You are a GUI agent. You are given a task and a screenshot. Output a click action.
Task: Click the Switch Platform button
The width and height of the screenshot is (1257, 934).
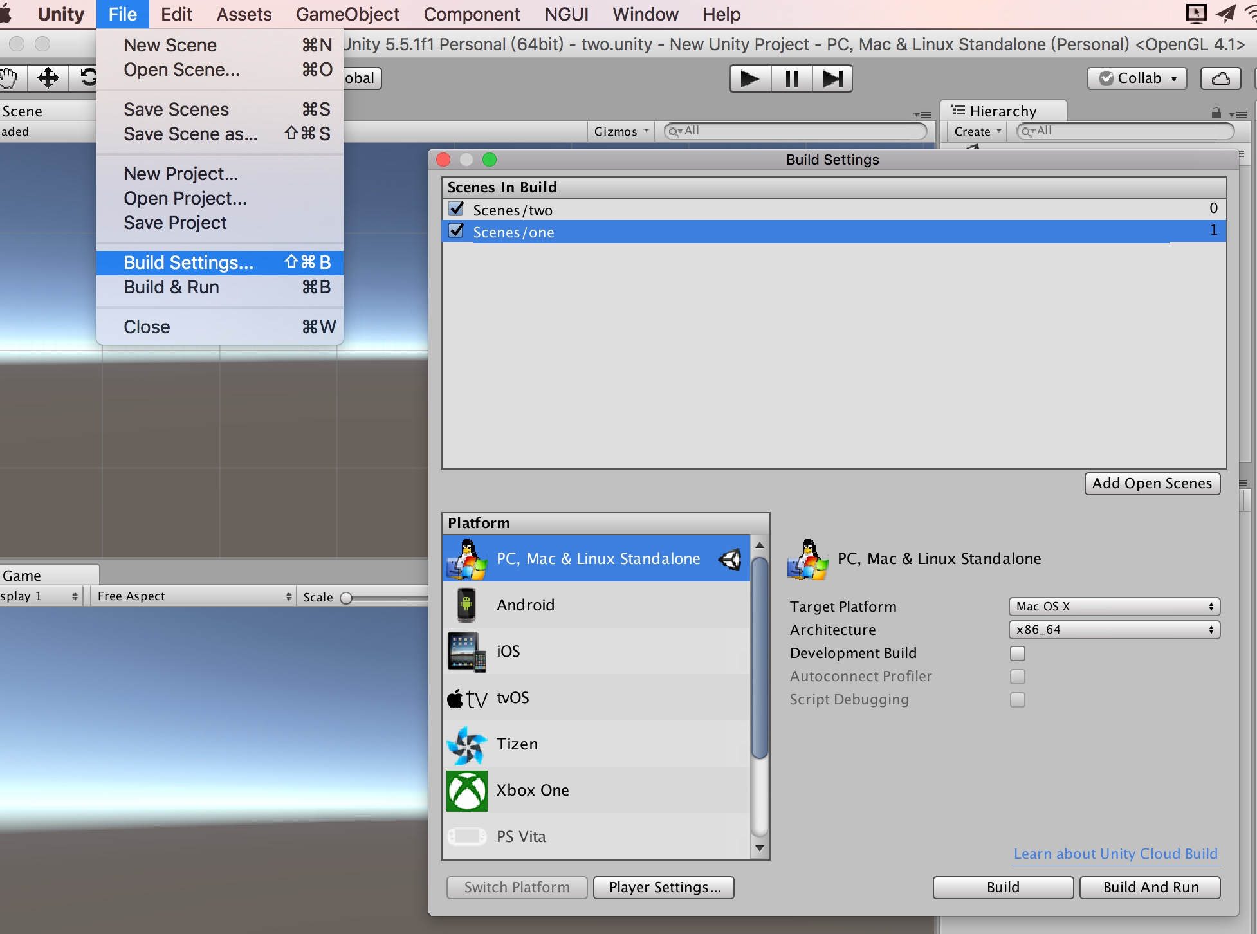(517, 887)
